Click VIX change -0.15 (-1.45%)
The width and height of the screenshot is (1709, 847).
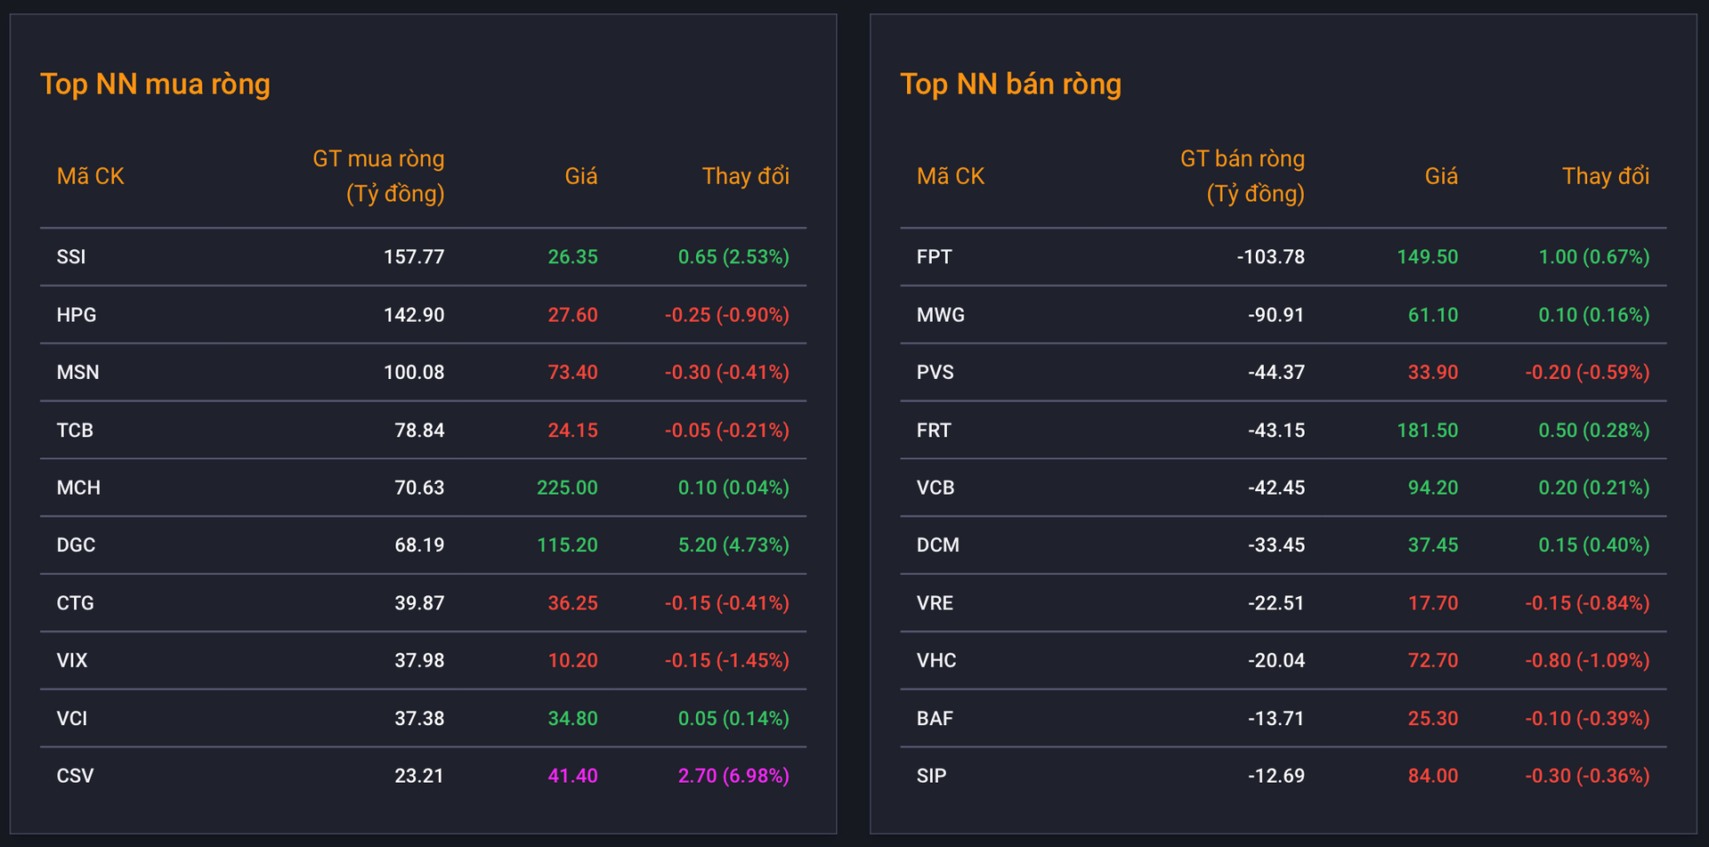pos(727,660)
